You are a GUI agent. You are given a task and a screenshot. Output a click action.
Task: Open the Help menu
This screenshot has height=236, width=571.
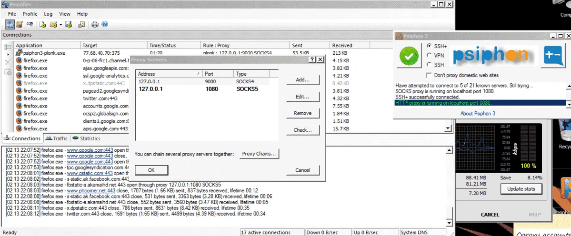point(82,14)
